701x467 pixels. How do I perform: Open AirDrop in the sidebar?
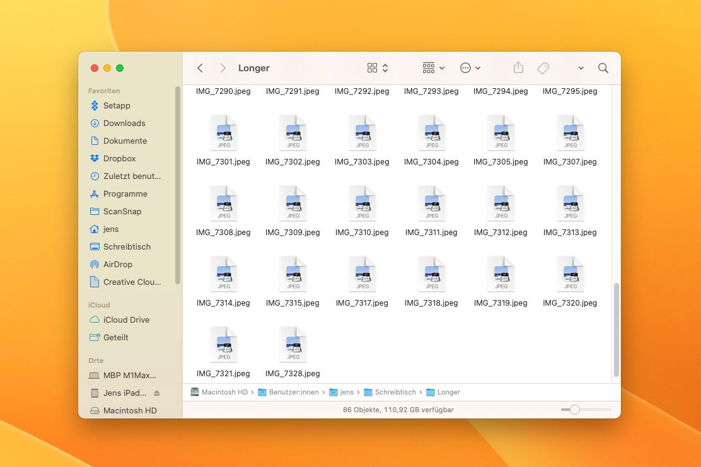(x=117, y=265)
